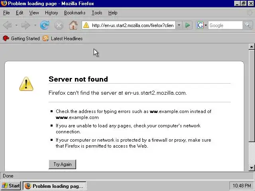Open the Getting Started bookmark
255x191 pixels.
click(x=21, y=39)
